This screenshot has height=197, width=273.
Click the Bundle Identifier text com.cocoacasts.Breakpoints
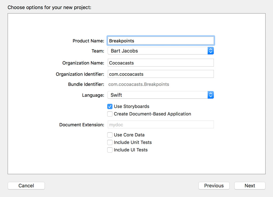(x=139, y=84)
